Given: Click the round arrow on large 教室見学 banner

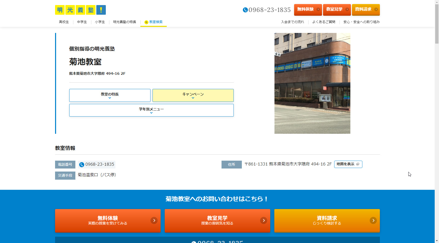Looking at the screenshot, I should click(x=264, y=220).
